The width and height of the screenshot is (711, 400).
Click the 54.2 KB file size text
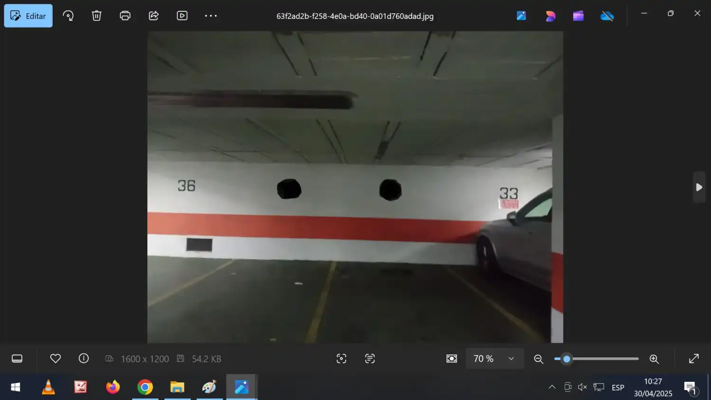[206, 359]
